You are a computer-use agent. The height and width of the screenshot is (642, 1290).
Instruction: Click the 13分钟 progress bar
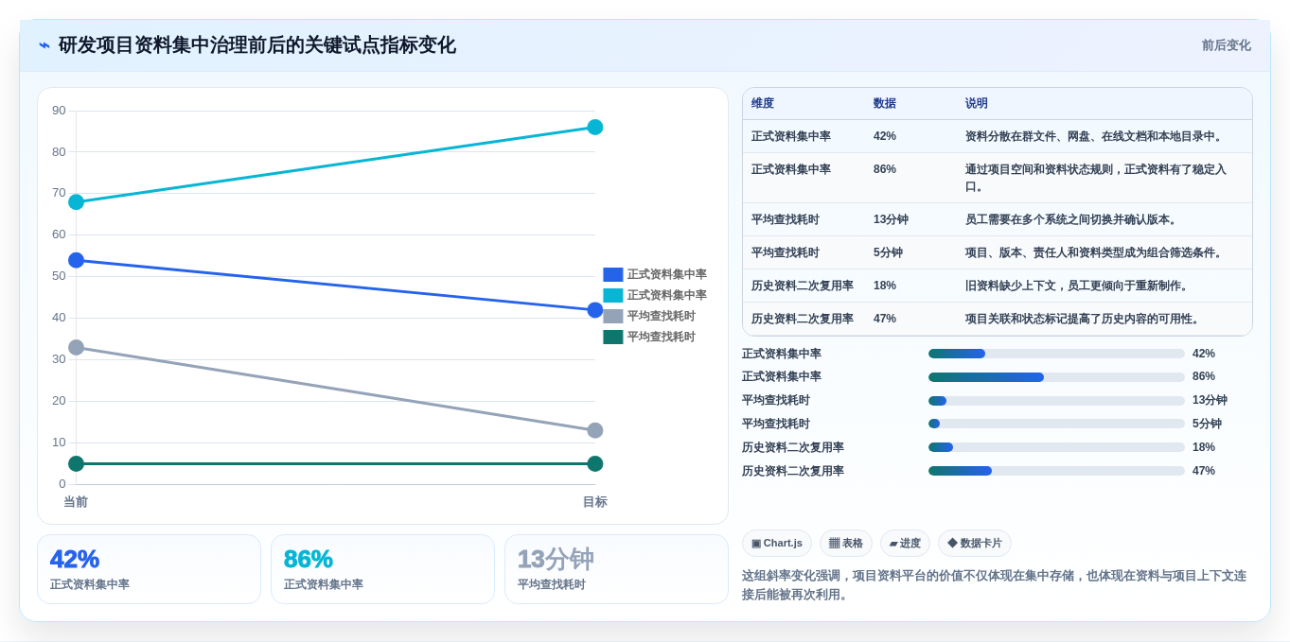click(x=1056, y=401)
